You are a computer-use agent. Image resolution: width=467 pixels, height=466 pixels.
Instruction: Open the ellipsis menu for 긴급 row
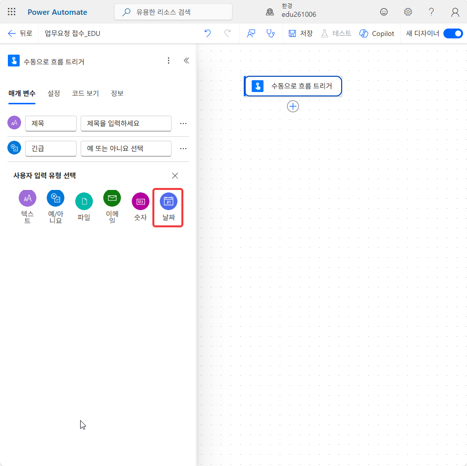pos(183,149)
